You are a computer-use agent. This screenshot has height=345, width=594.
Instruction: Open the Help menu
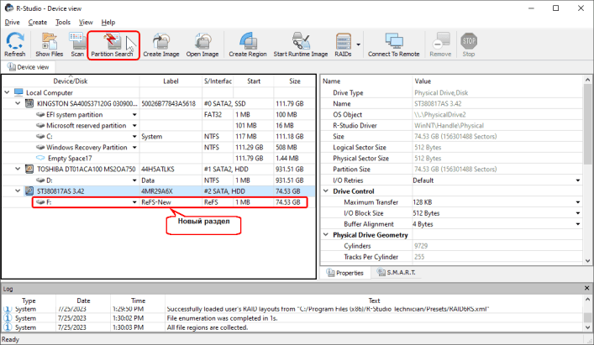point(108,23)
